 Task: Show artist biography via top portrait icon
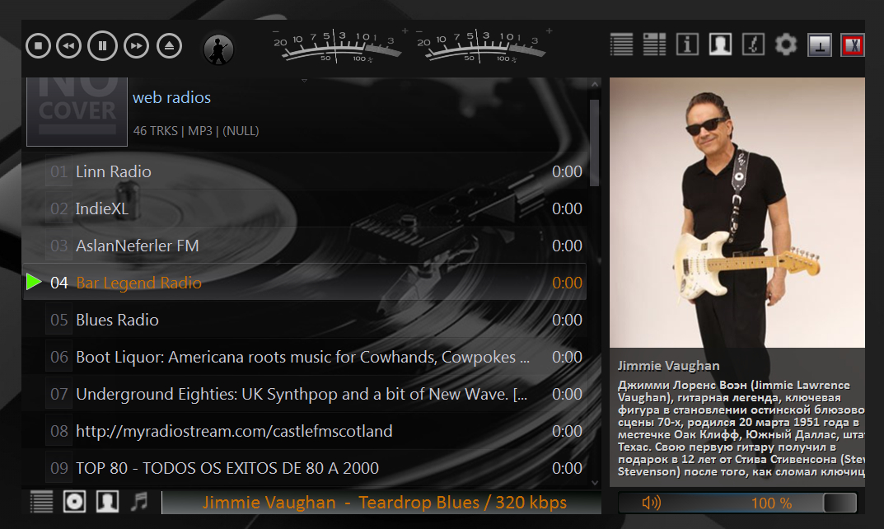tap(720, 44)
